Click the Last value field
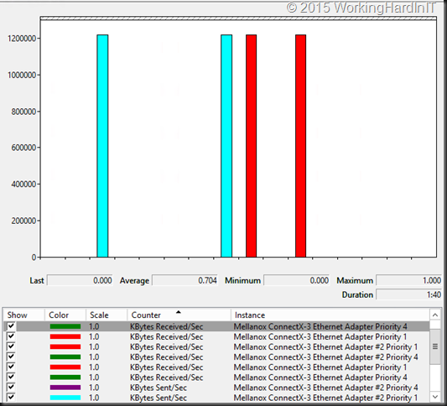 (80, 280)
